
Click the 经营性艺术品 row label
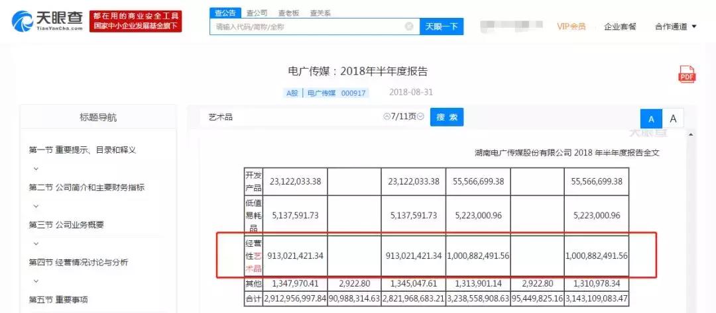[253, 256]
